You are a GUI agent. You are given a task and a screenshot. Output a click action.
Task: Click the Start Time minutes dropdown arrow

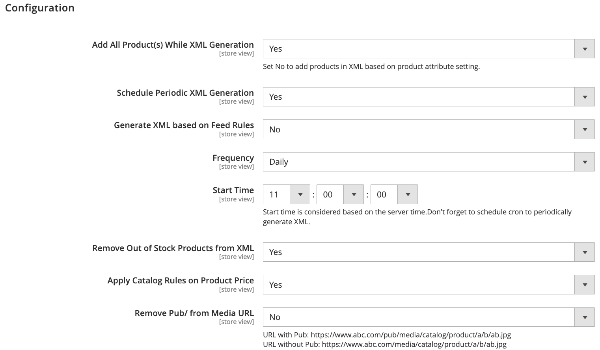click(354, 194)
